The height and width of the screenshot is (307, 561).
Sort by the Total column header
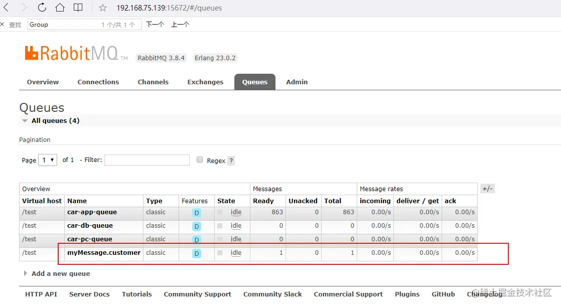pos(333,201)
